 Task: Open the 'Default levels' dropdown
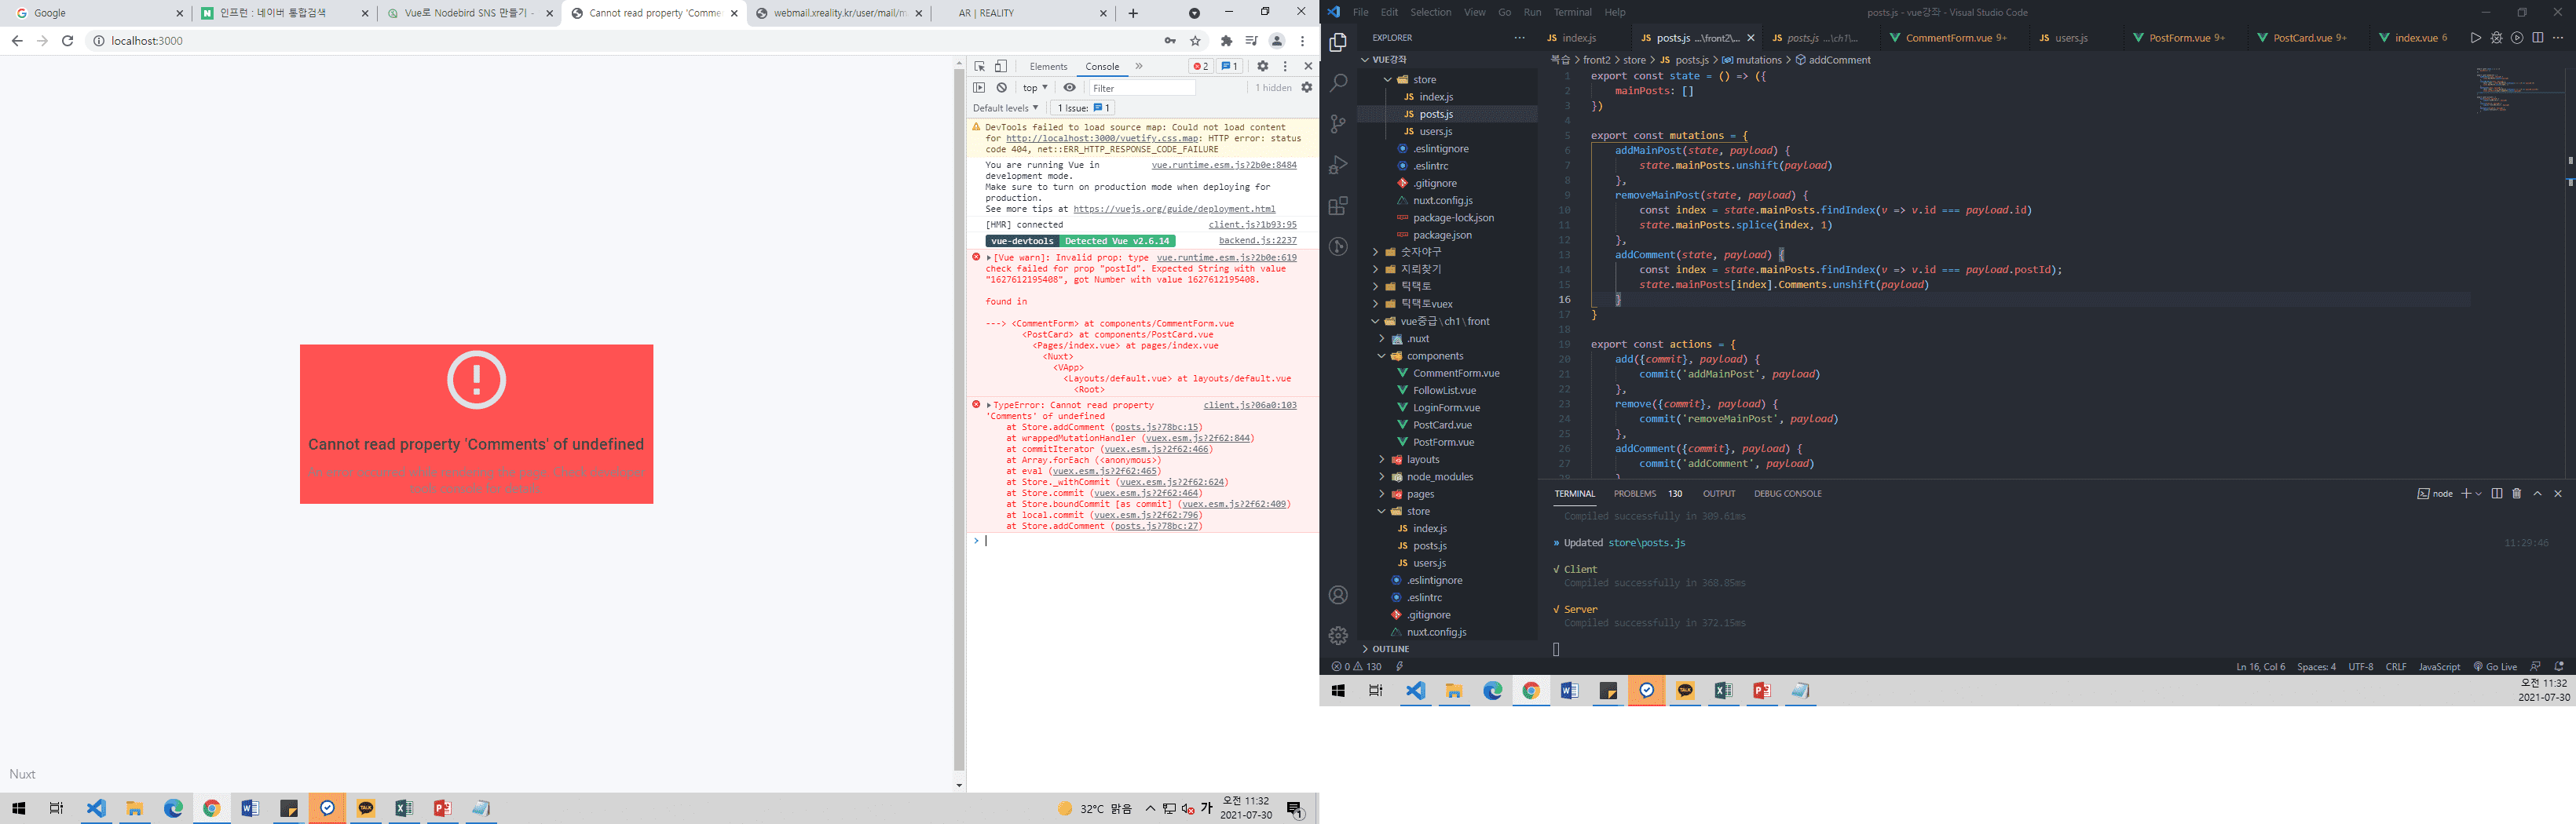point(1005,108)
